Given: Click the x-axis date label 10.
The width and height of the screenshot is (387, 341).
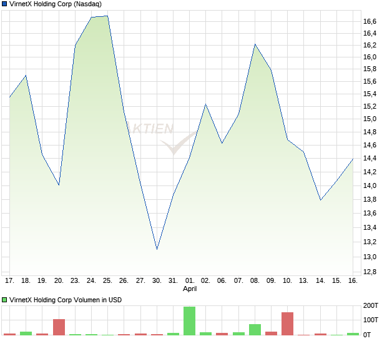Looking at the screenshot, I should [x=287, y=280].
